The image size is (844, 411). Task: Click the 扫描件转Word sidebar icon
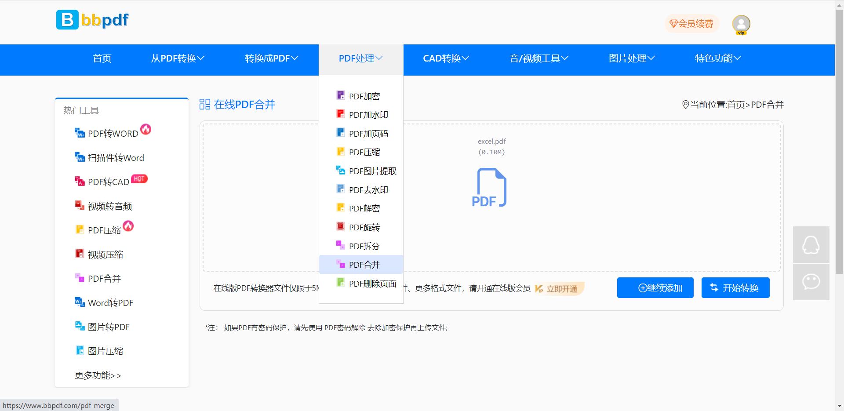(80, 157)
